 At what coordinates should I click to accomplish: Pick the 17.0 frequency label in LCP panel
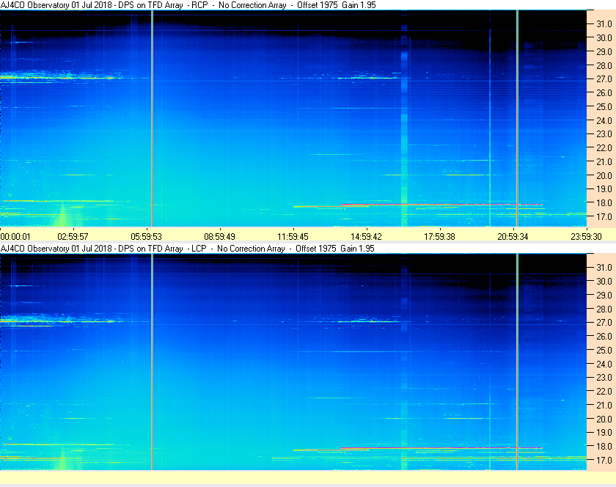604,460
